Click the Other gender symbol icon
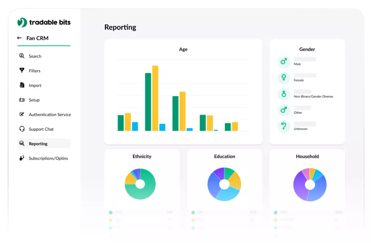Viewport: 371px width, 247px height. click(x=284, y=110)
